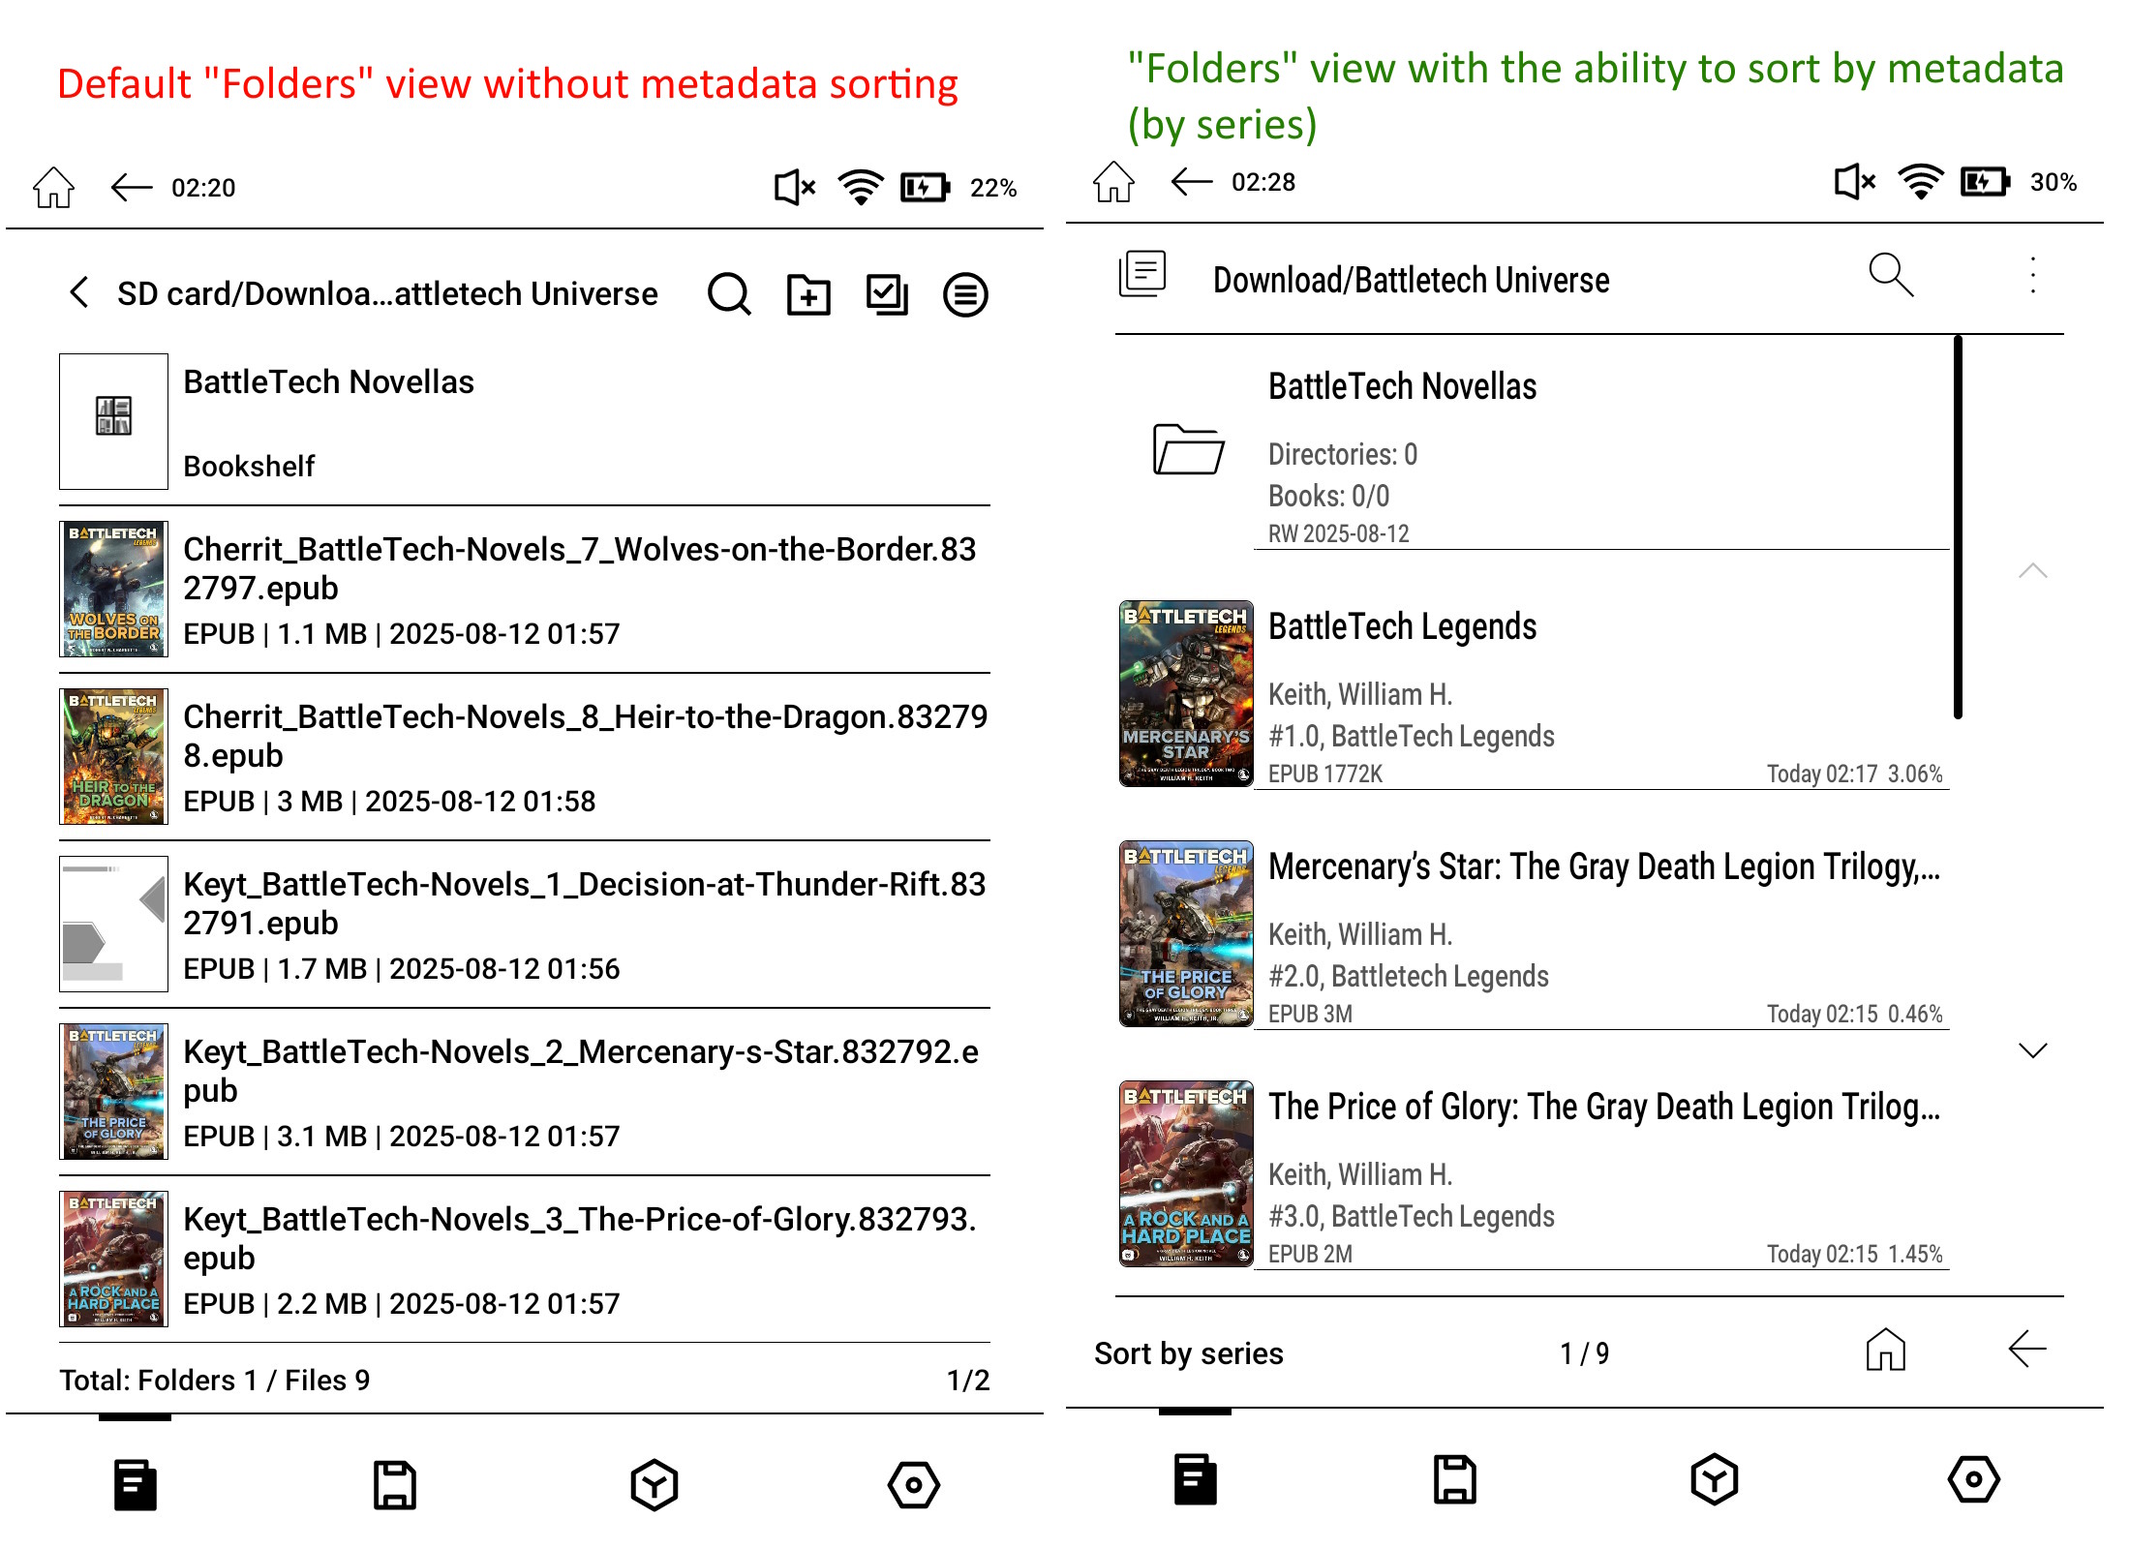
Task: Open the circular list menu icon
Action: tap(965, 294)
